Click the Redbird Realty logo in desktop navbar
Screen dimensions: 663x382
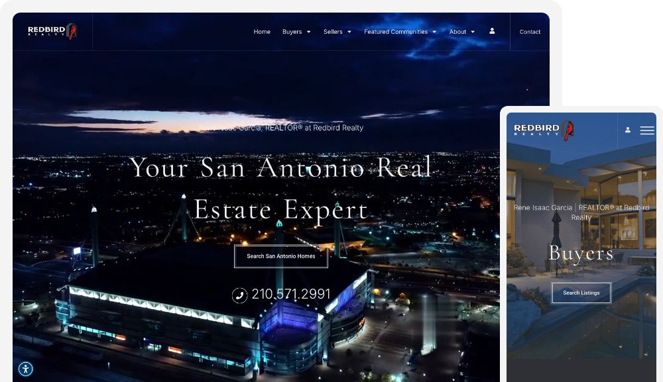point(52,30)
